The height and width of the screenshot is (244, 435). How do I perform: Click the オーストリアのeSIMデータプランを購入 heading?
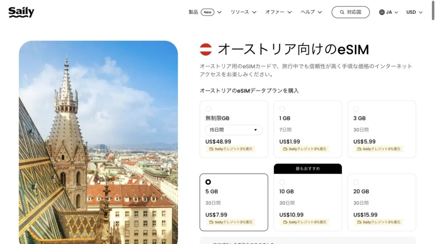[249, 91]
